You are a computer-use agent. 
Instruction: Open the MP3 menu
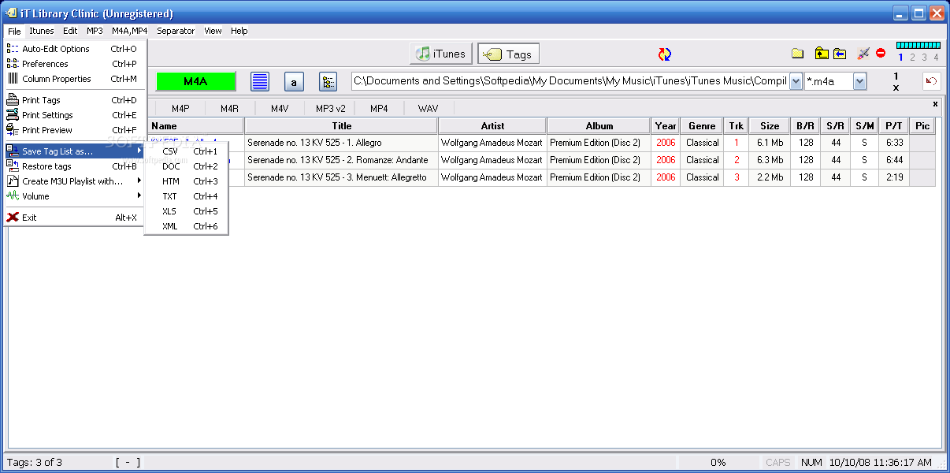click(95, 31)
